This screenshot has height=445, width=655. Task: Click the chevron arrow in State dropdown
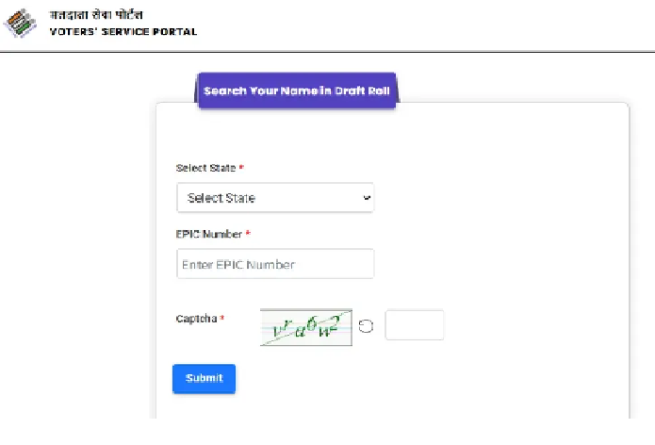click(x=367, y=198)
